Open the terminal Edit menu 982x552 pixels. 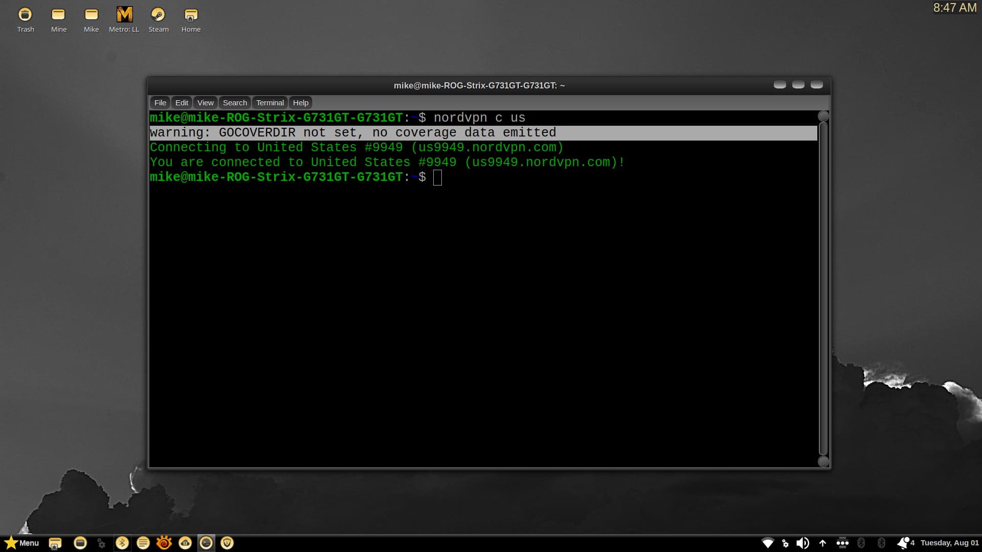pos(182,103)
